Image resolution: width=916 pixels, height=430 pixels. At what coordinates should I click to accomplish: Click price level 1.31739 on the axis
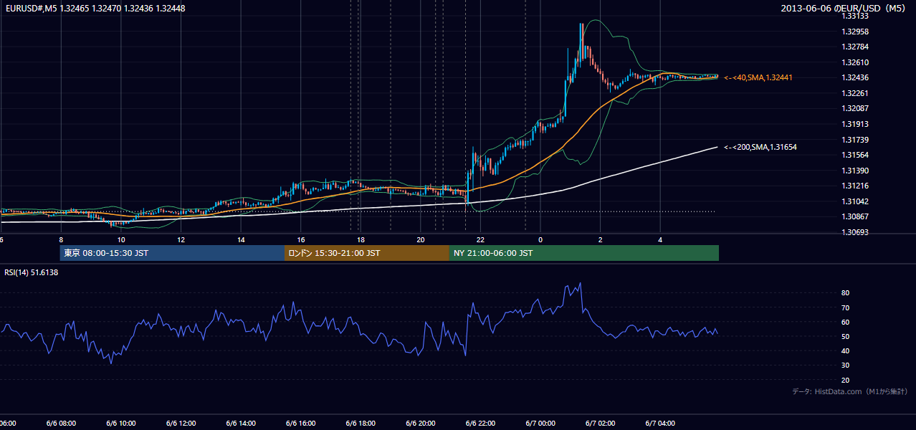point(855,140)
